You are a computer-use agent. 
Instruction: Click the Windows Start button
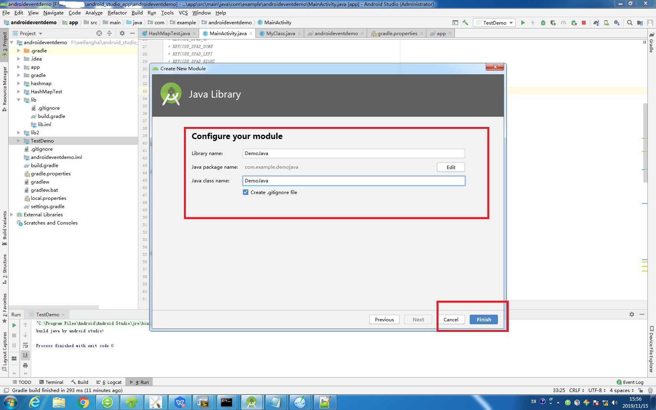(10, 402)
